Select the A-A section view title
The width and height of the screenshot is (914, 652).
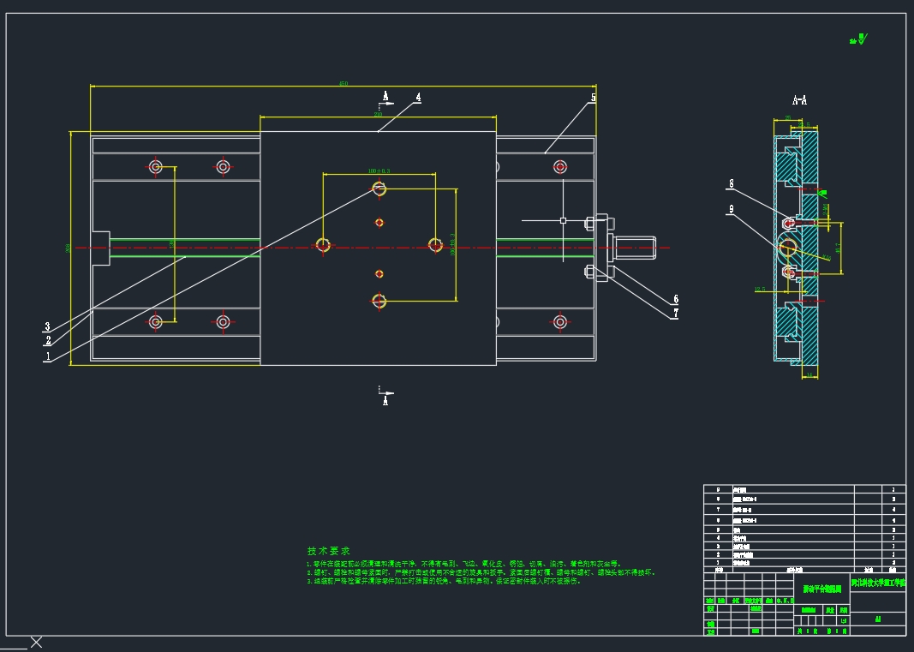click(800, 100)
